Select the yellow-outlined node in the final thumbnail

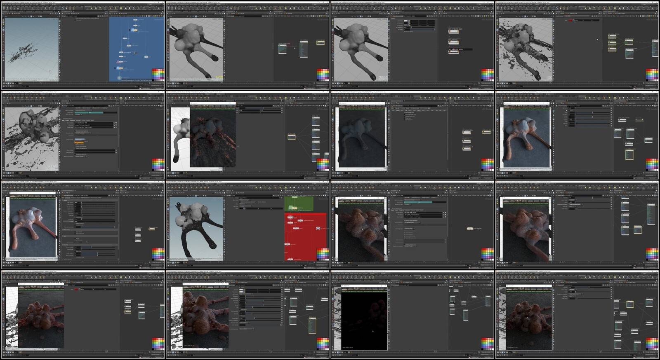click(630, 304)
